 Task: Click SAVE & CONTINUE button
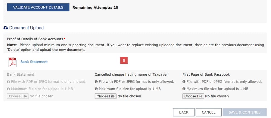(245, 112)
